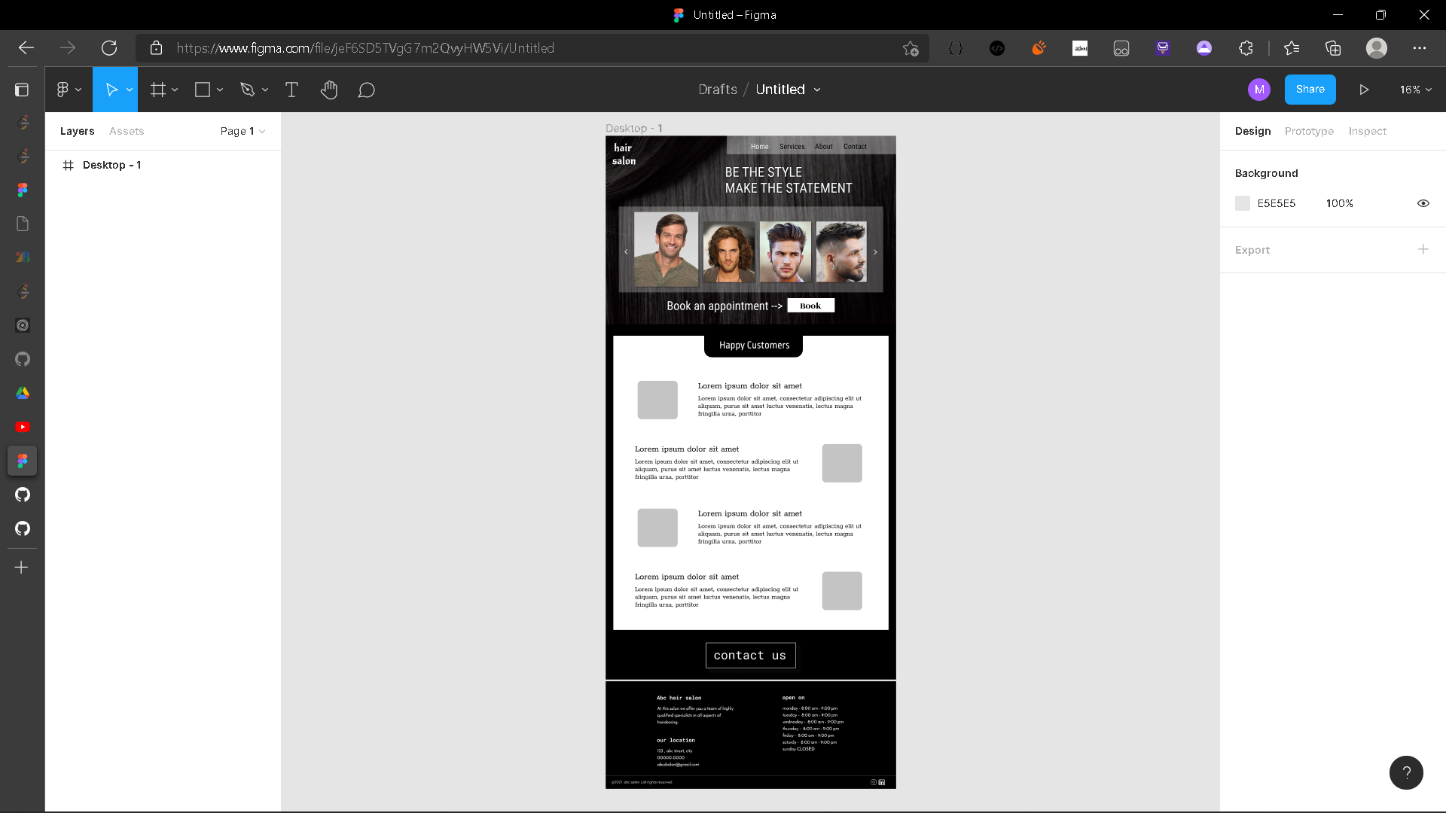Open the Figma main menu
Viewport: 1446px width, 813px height.
[x=64, y=90]
